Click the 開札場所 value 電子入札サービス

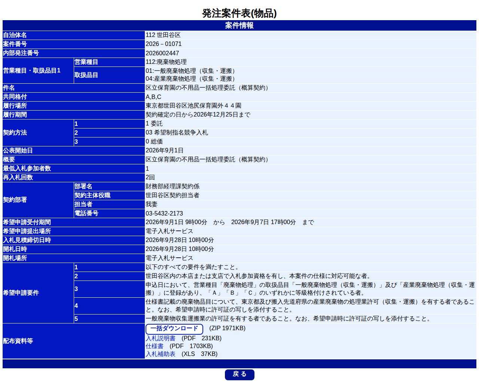(170, 258)
